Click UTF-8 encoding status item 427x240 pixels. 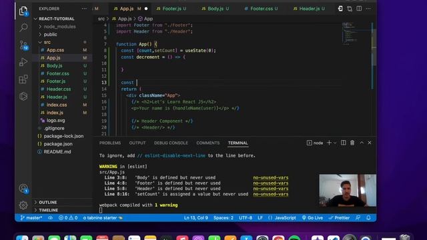point(246,218)
